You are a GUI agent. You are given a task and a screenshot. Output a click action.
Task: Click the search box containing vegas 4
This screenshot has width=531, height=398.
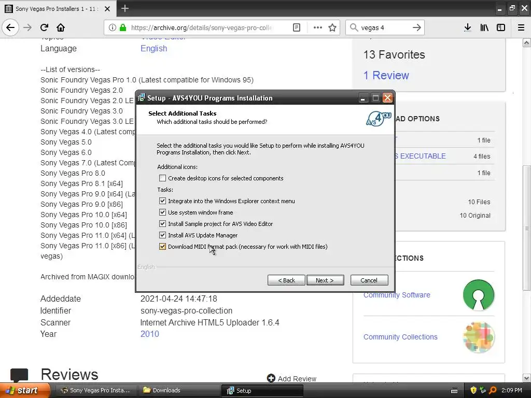385,28
